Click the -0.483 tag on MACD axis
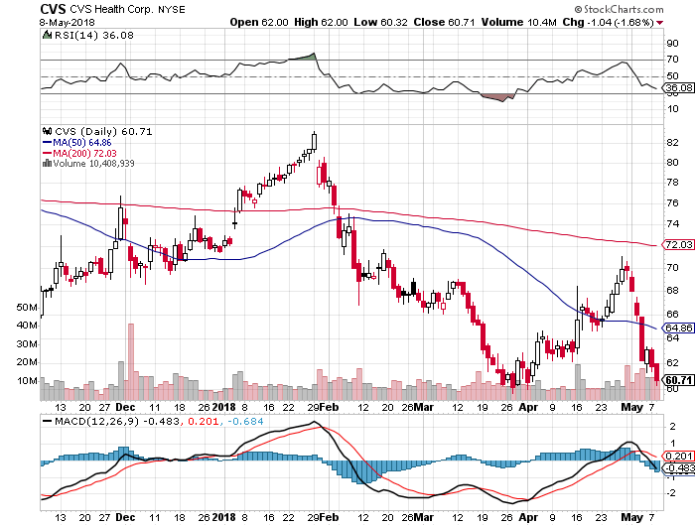Image resolution: width=695 pixels, height=526 pixels. pos(680,468)
